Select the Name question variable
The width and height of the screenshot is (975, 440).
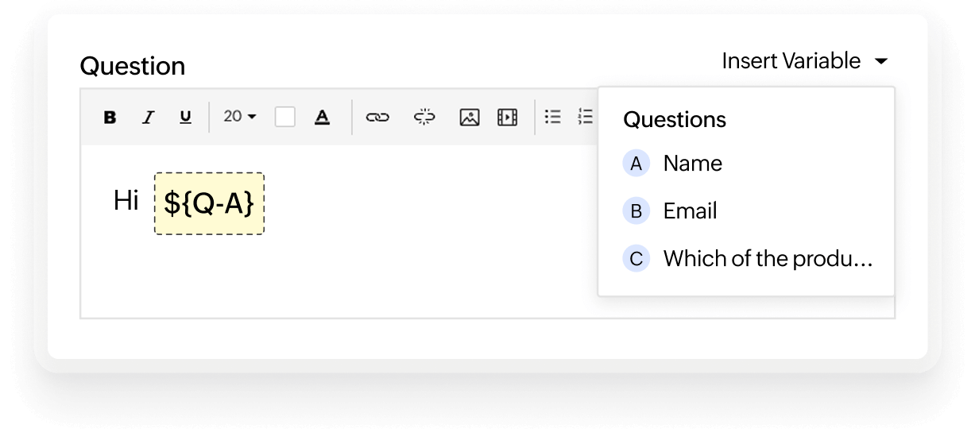pyautogui.click(x=692, y=164)
